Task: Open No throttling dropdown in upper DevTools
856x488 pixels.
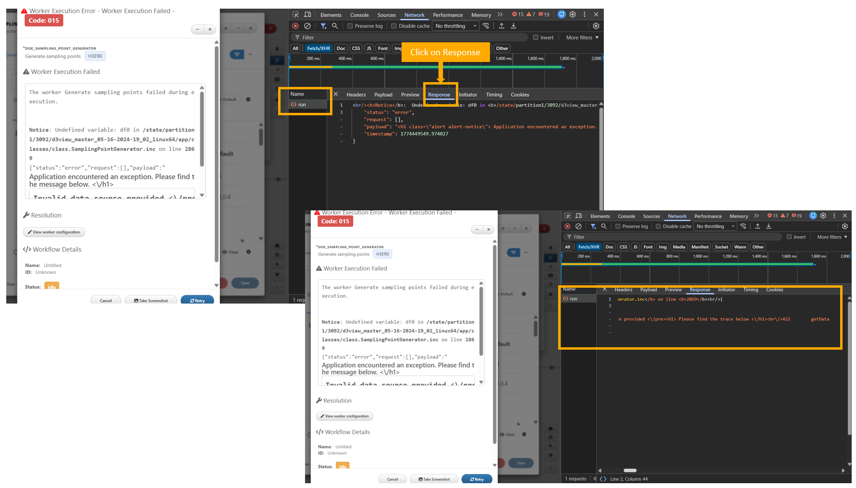Action: click(455, 26)
